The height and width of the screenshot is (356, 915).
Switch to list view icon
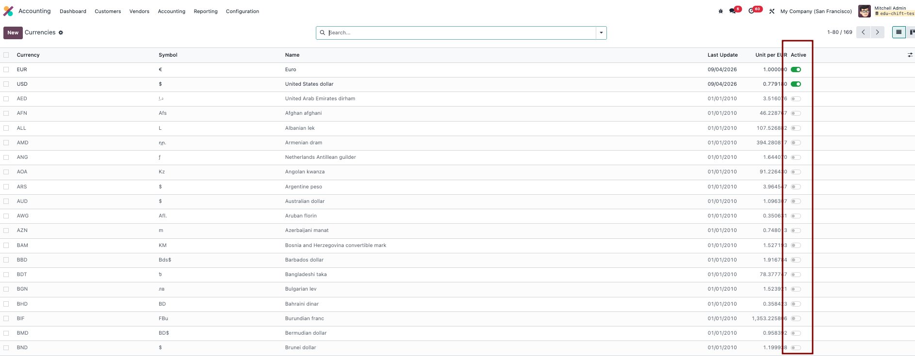899,32
